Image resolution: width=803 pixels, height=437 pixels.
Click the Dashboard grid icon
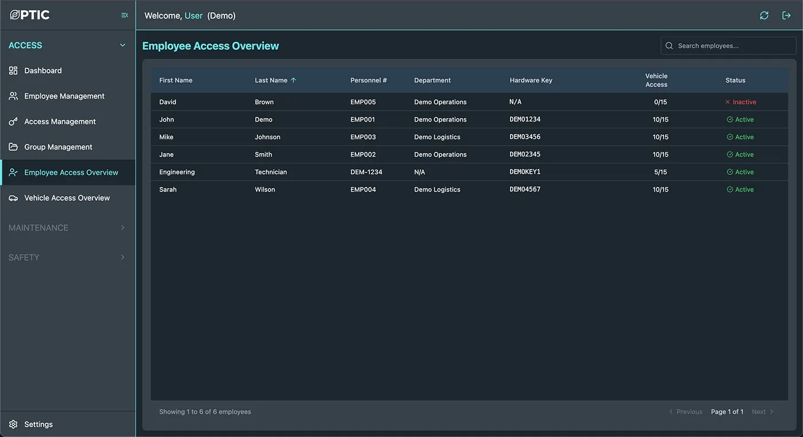pos(13,71)
